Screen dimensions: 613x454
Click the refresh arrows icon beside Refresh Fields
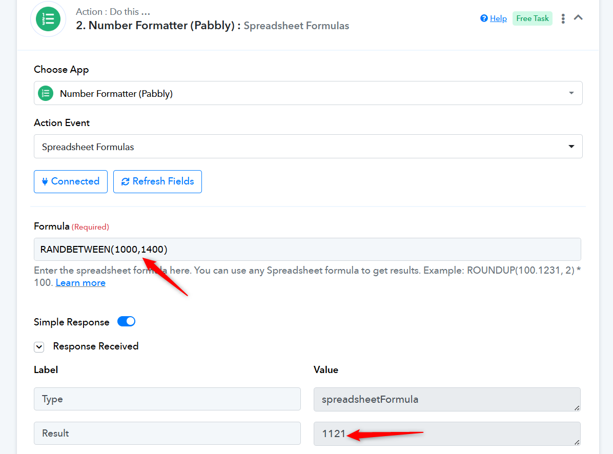click(125, 182)
